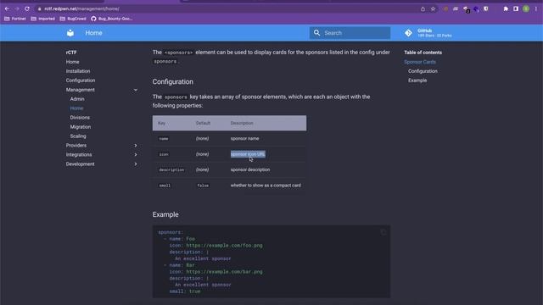Click the foo.png URL in the example
The image size is (543, 305).
tap(224, 246)
